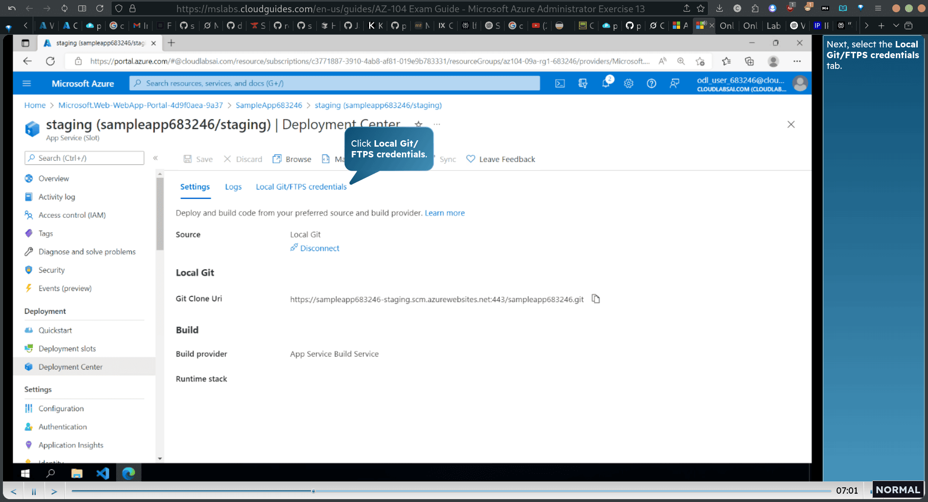Click the Azure global search box
928x502 pixels.
click(335, 83)
